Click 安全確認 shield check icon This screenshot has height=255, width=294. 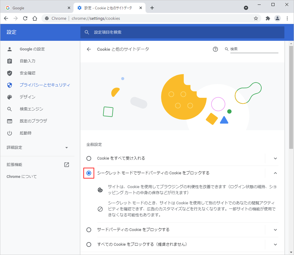tap(10, 73)
